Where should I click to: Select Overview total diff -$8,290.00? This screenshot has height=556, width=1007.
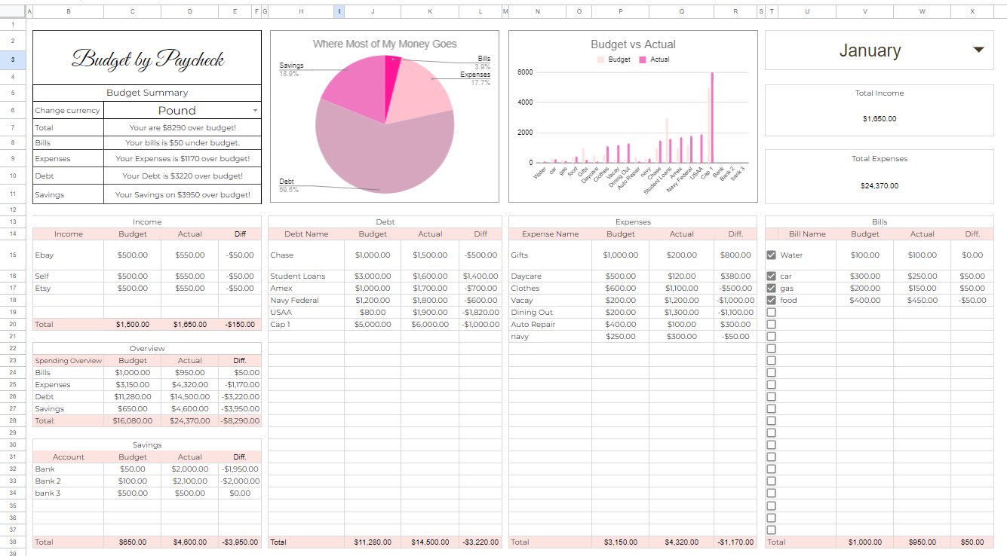coord(240,420)
